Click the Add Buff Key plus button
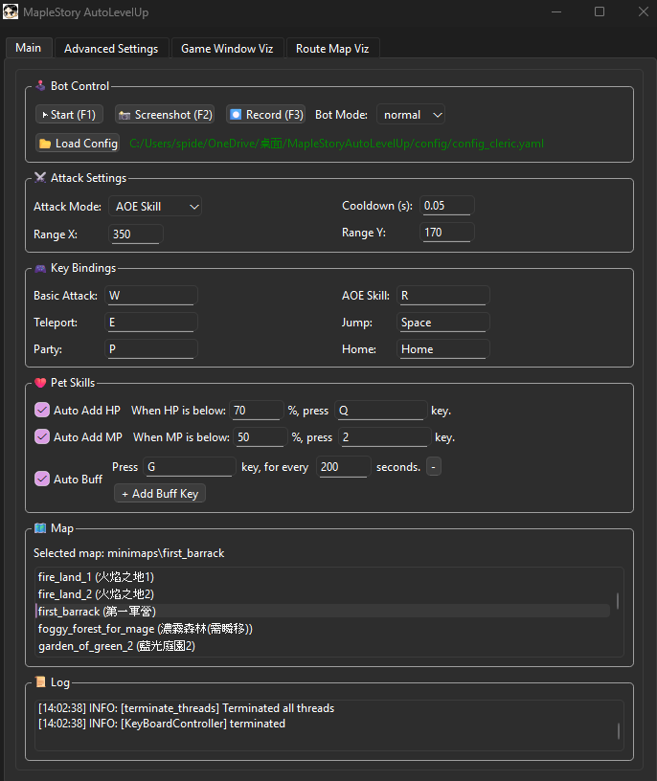This screenshot has height=781, width=657. (160, 494)
